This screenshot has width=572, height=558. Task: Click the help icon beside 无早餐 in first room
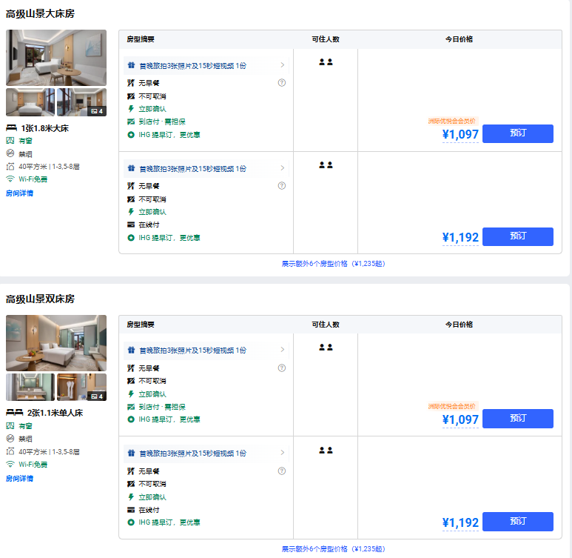coord(282,82)
